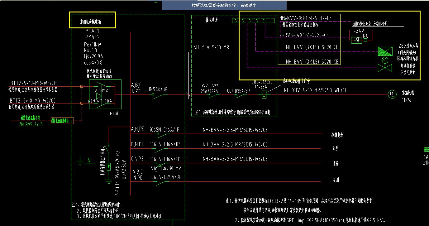Select the LC1-D25A/3P contactor label
429x226 pixels.
coord(238,91)
